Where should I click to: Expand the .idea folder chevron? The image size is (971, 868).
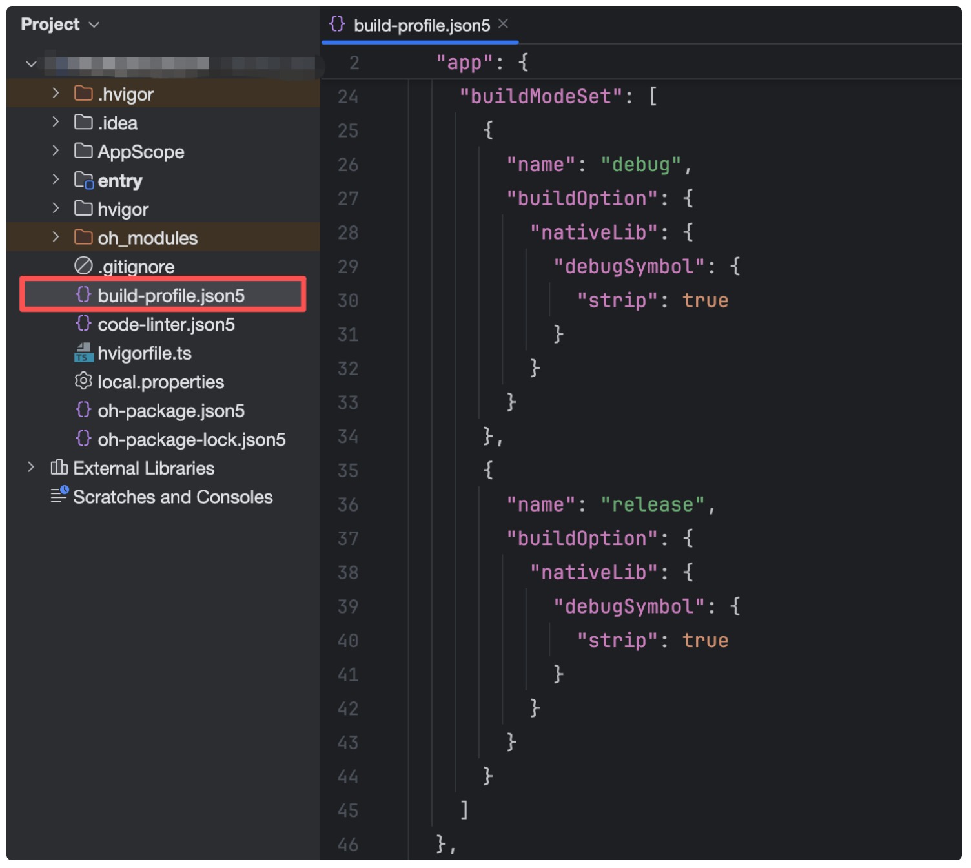tap(56, 122)
